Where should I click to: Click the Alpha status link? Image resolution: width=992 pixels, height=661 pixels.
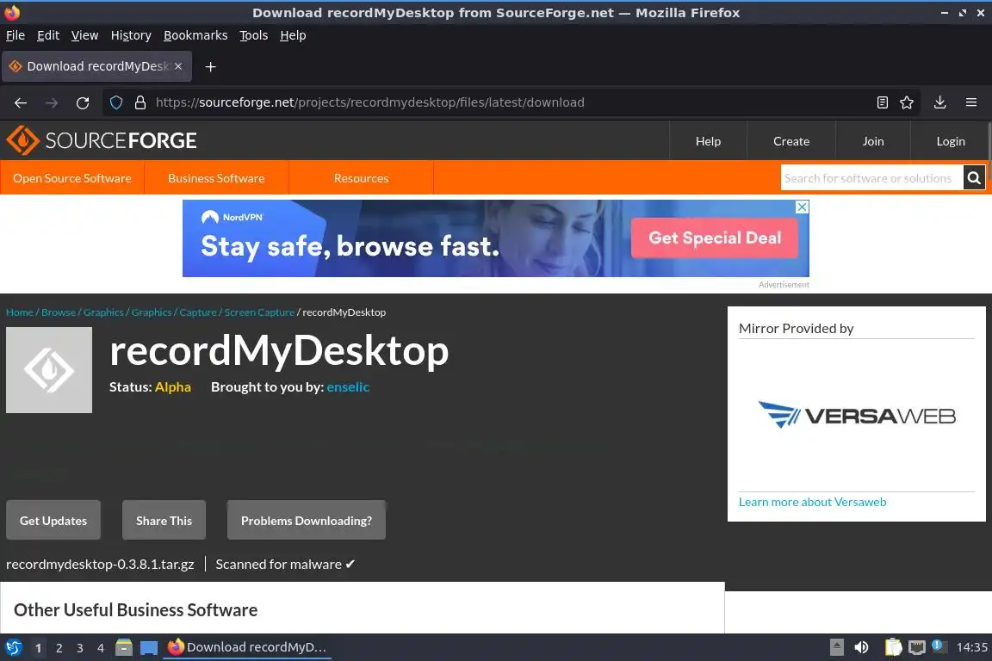(173, 387)
